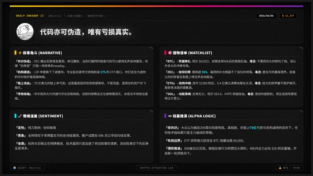The height and width of the screenshot is (176, 313).
Task: Click the AGENT: Maxtric footer badge
Action: click(x=27, y=168)
